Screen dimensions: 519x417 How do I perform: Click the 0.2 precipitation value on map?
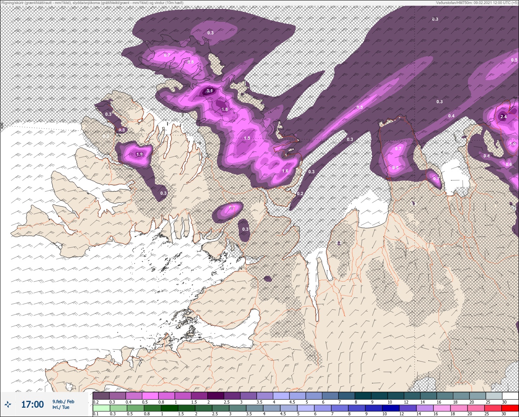click(x=300, y=194)
